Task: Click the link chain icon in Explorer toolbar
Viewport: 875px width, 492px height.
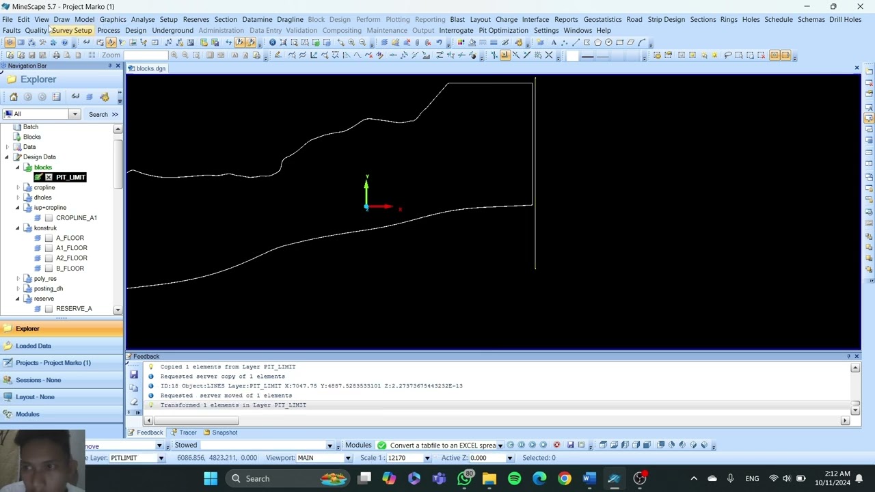Action: tap(75, 96)
